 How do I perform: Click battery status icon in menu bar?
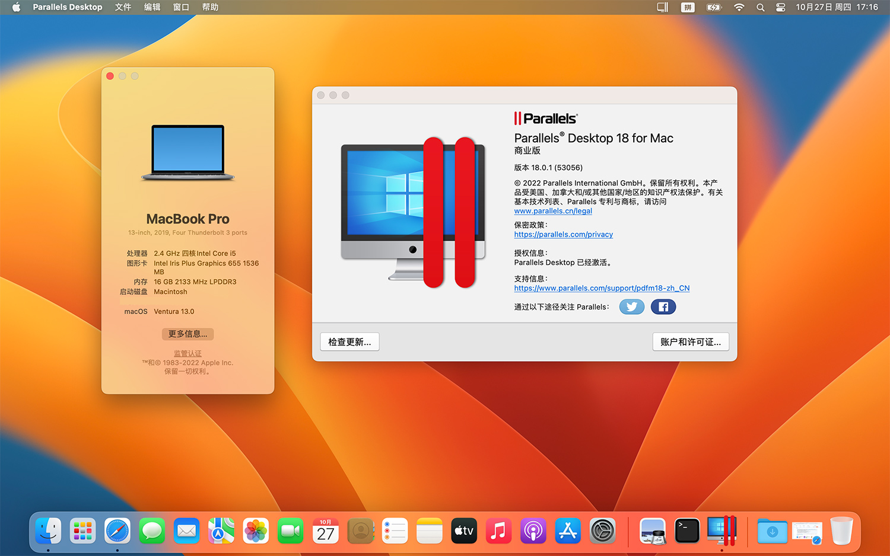click(x=714, y=7)
